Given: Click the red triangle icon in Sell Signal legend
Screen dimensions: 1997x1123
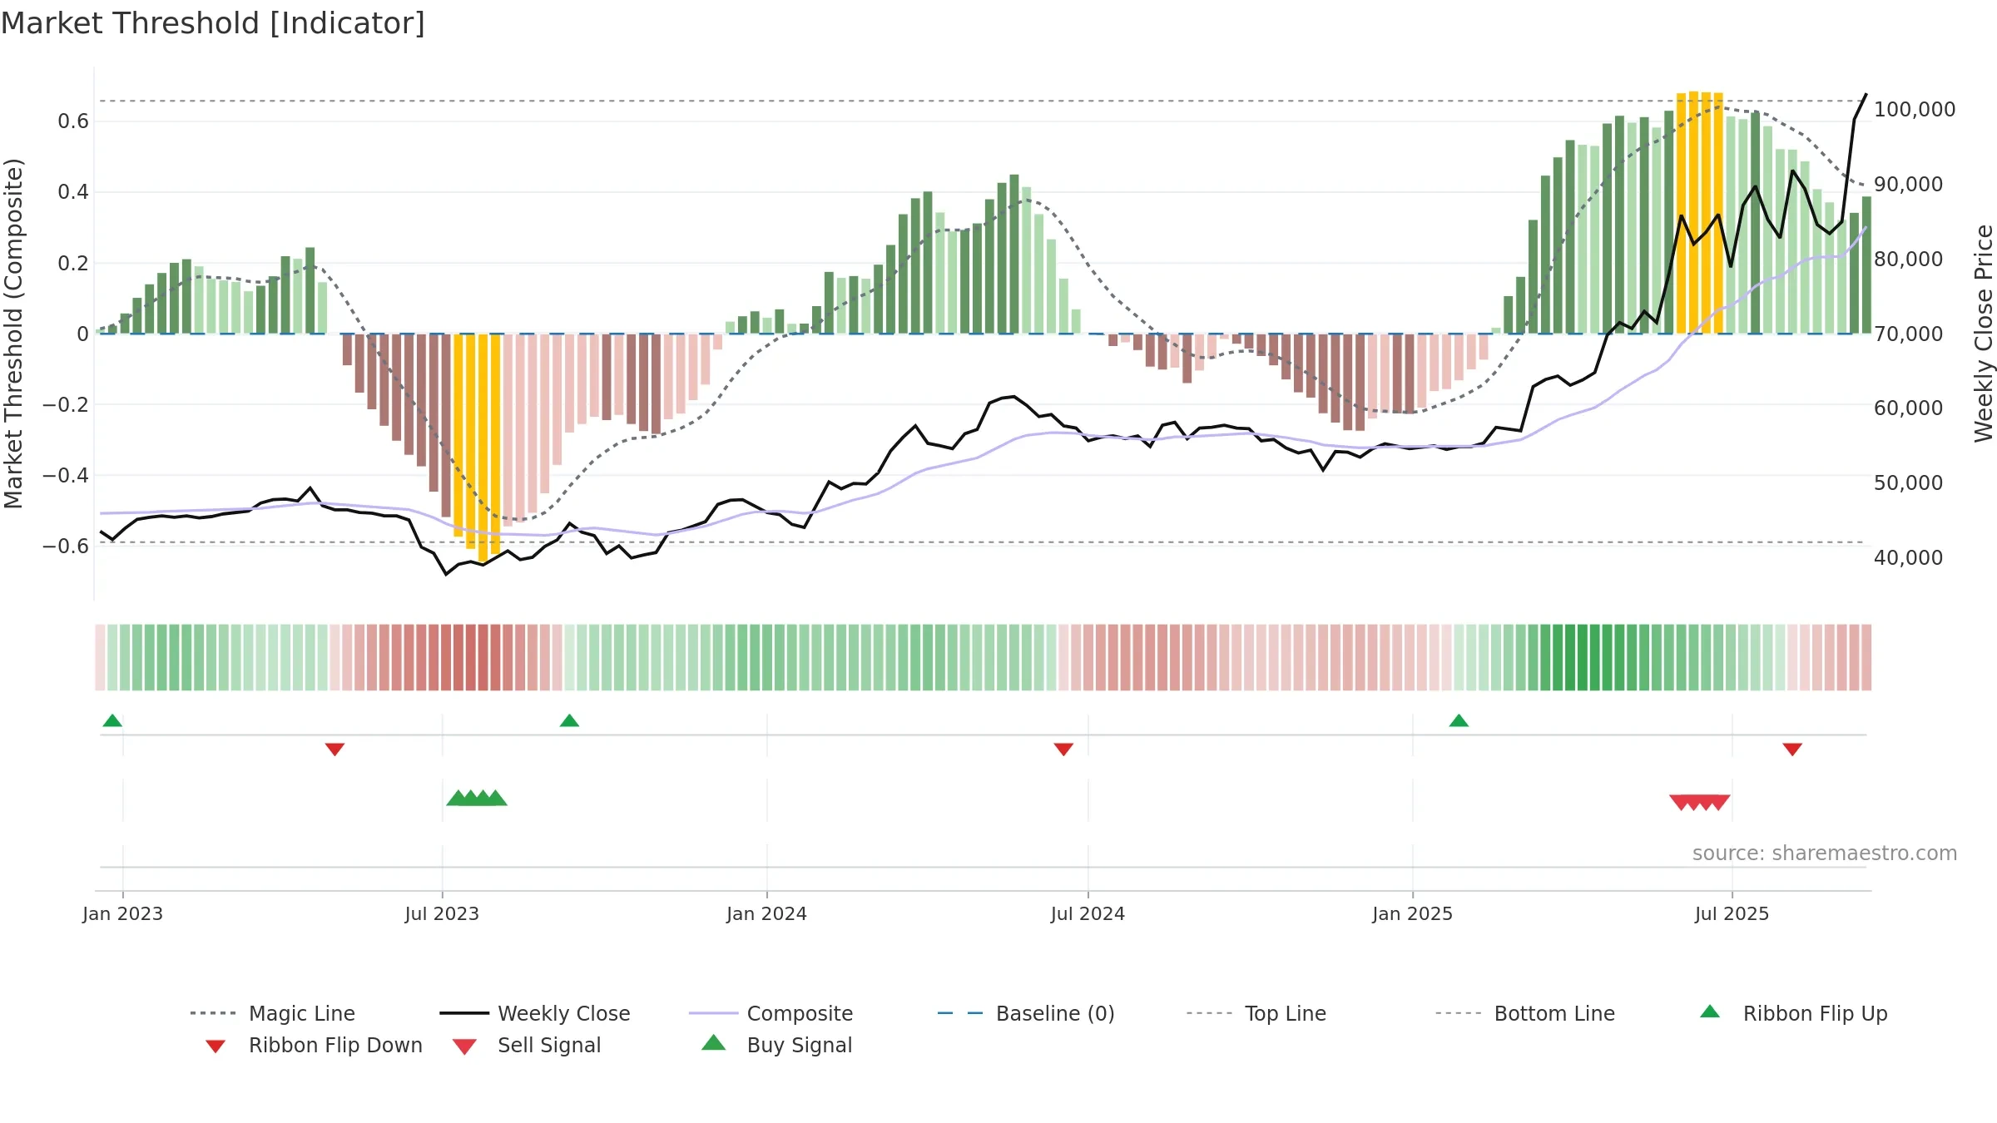Looking at the screenshot, I should pos(464,1046).
